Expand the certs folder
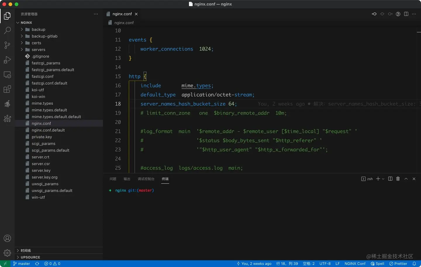Viewport: 421px width, 267px height. point(59,43)
